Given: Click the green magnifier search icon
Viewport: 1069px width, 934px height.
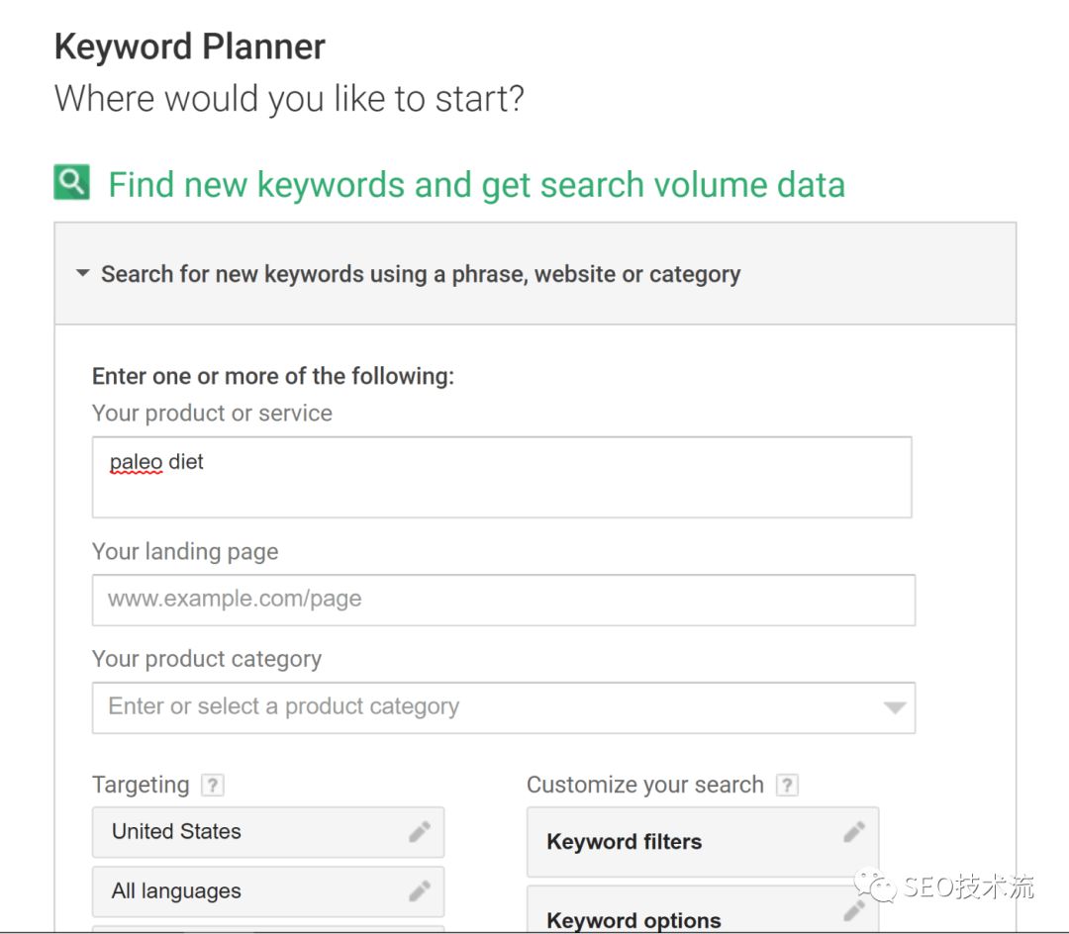Looking at the screenshot, I should [71, 182].
